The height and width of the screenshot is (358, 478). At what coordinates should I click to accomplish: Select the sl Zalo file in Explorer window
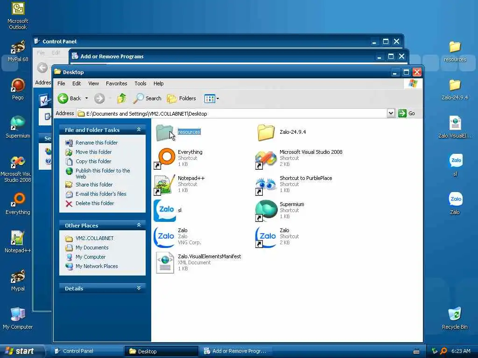pos(168,210)
